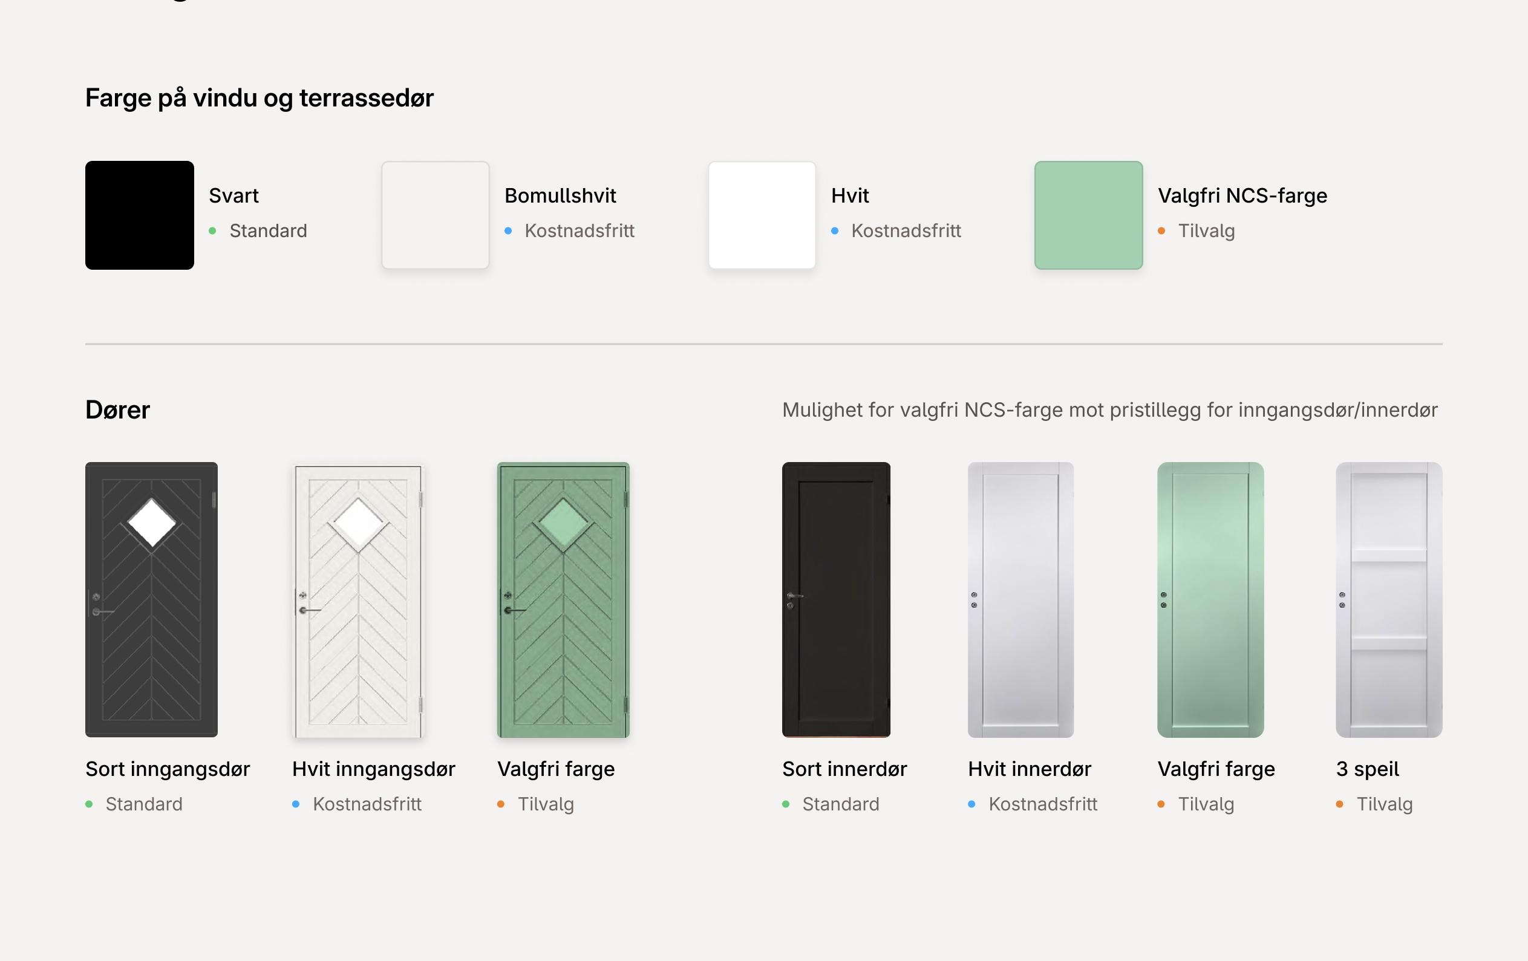The width and height of the screenshot is (1528, 961).
Task: Select the Hvit innerdør door image
Action: pyautogui.click(x=1021, y=599)
